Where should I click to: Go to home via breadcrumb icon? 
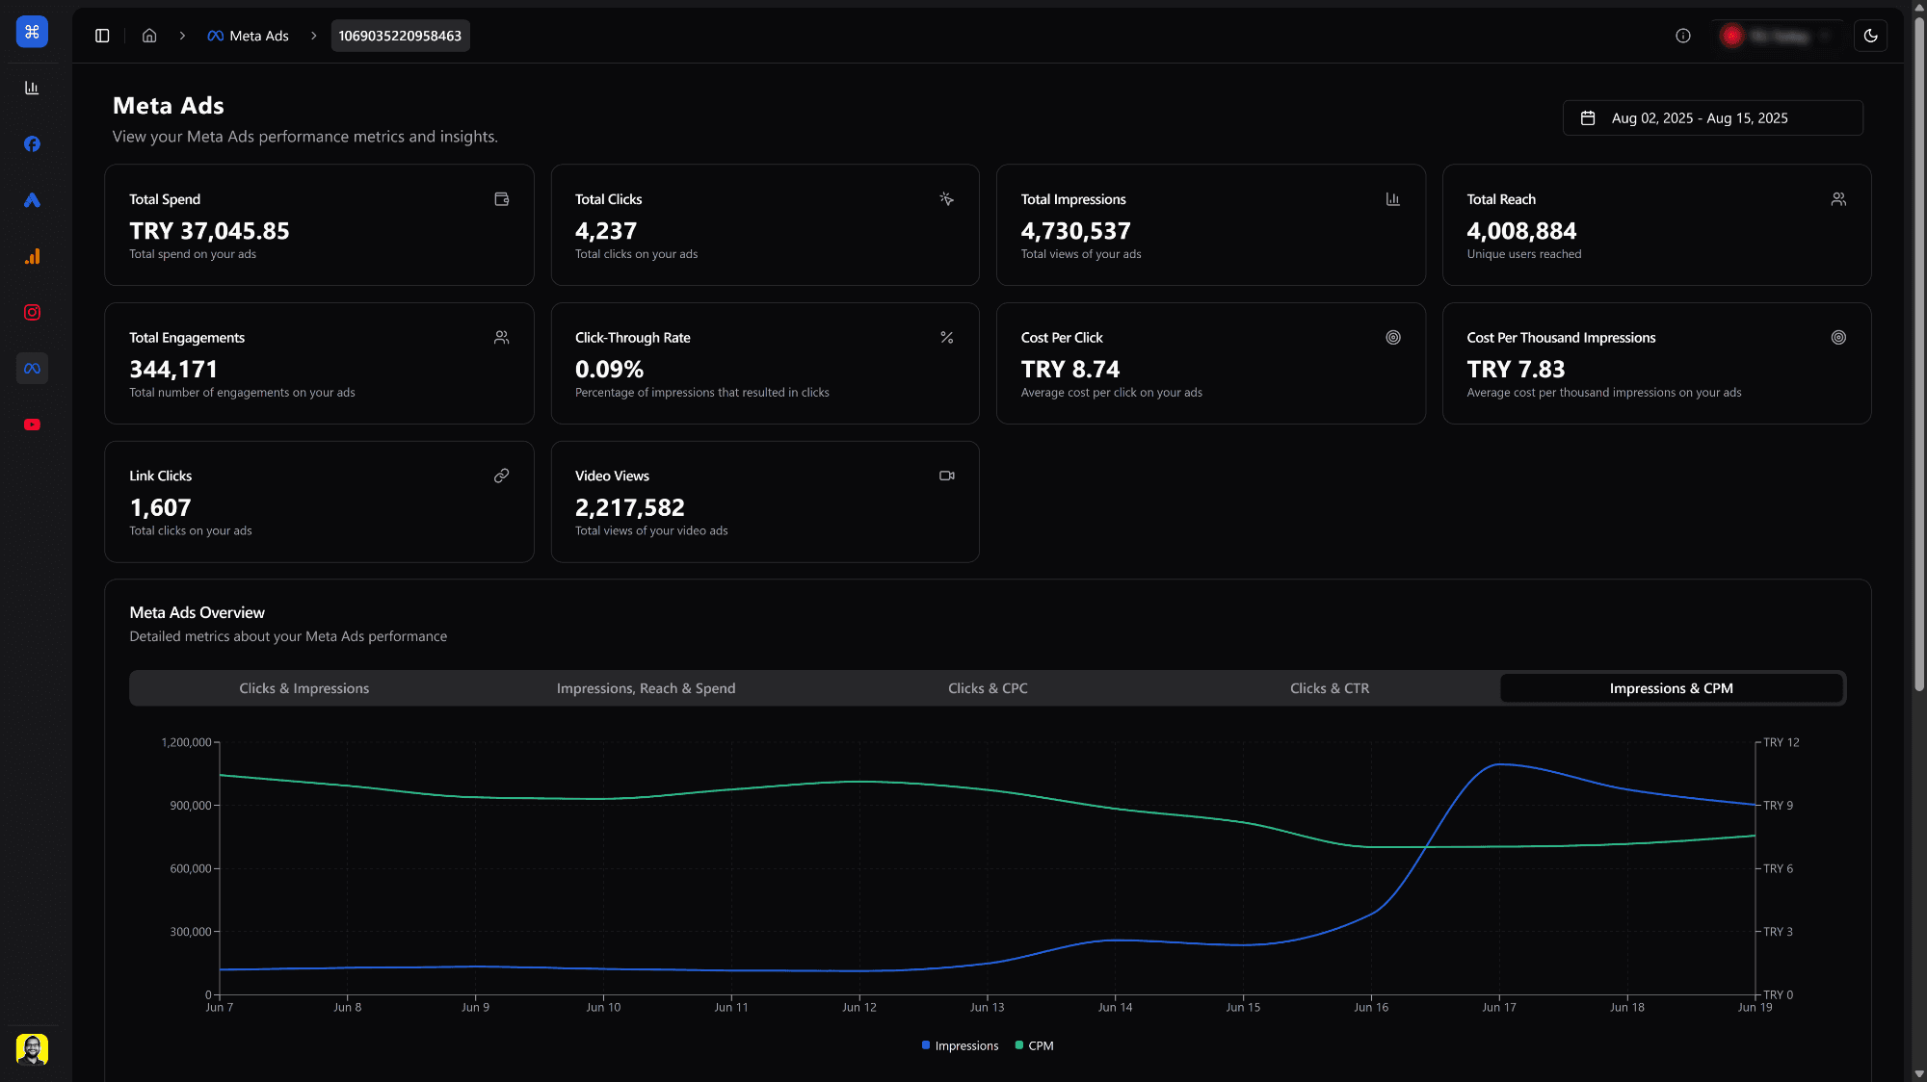click(149, 36)
